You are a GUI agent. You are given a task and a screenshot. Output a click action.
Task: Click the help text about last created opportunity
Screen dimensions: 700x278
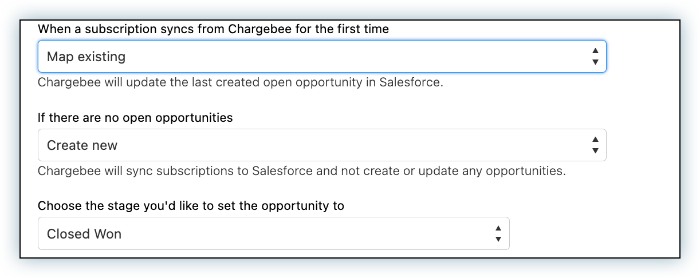(x=241, y=82)
